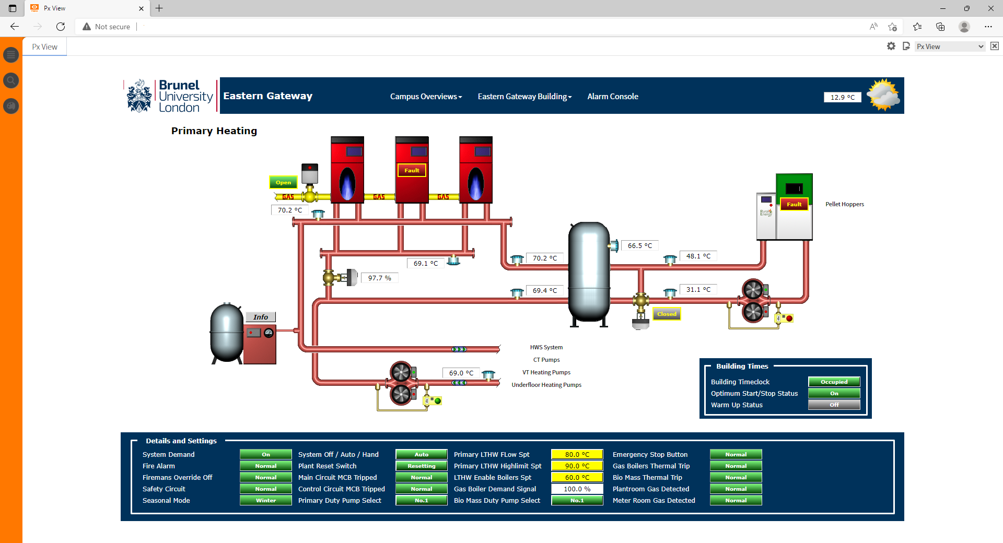
Task: Open the Alarm Console menu item
Action: 612,97
